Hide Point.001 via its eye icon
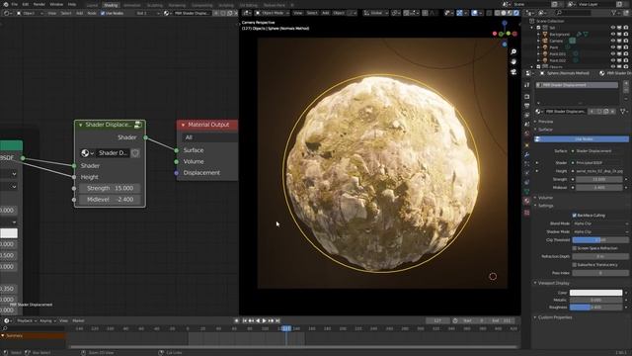Image resolution: width=632 pixels, height=356 pixels. tap(612, 53)
